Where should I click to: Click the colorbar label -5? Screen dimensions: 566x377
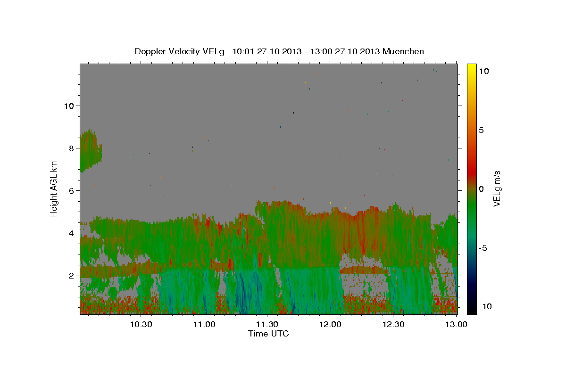pos(483,248)
